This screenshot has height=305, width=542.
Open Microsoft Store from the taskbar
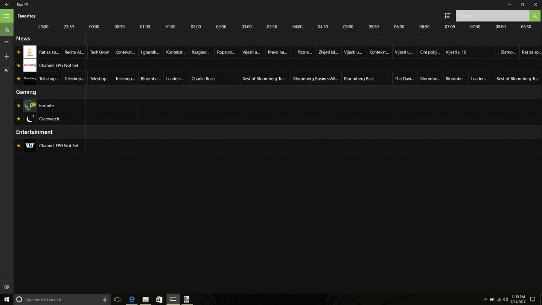tap(159, 299)
